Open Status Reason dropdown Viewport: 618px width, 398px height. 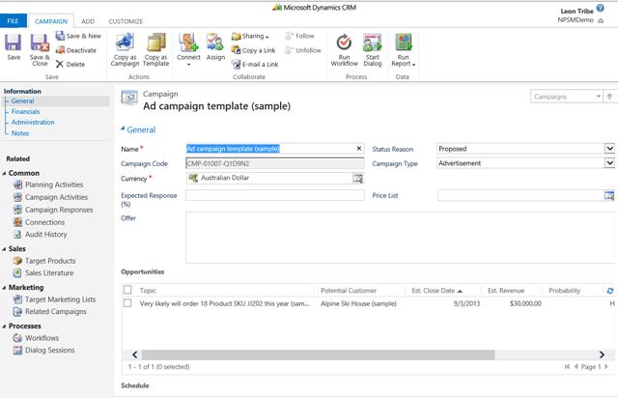[x=609, y=149]
